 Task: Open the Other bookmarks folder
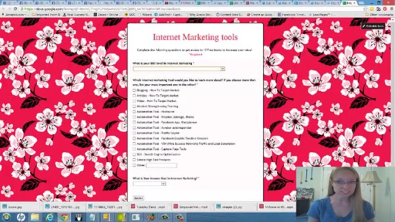[379, 14]
